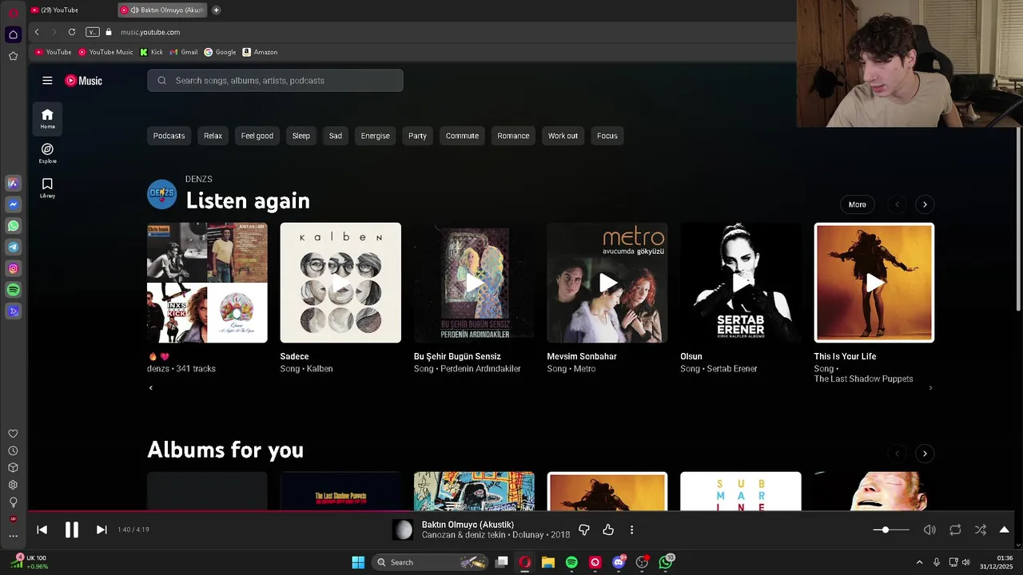Select the Focus mood chip
Screen dimensions: 1023x575
(607, 136)
